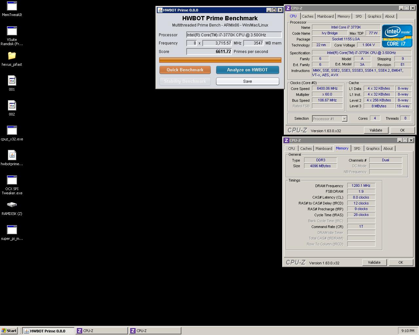419x335 pixels.
Task: Open Graphics tab in lower CPU-Z window
Action: [x=373, y=149]
